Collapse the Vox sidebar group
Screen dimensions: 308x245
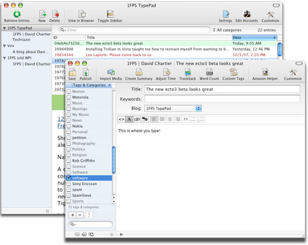(x=4, y=46)
